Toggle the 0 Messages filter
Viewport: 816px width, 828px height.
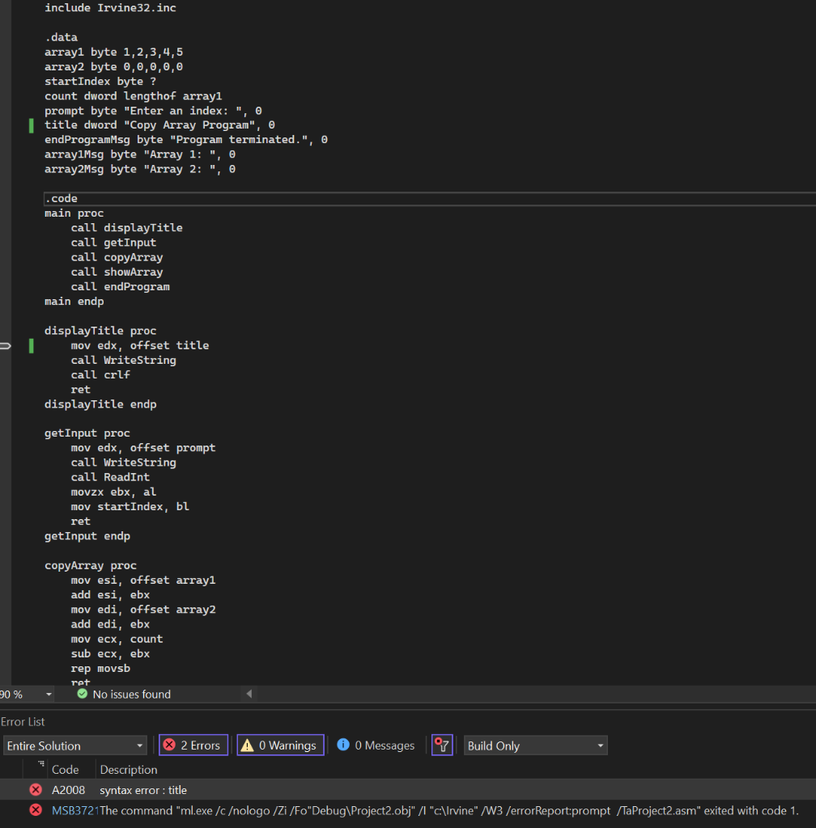(x=375, y=745)
